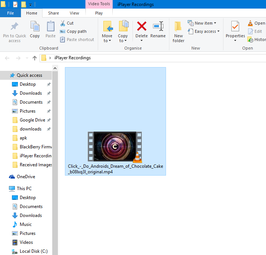This screenshot has height=255, width=266.
Task: Open the New item dropdown
Action: point(202,23)
